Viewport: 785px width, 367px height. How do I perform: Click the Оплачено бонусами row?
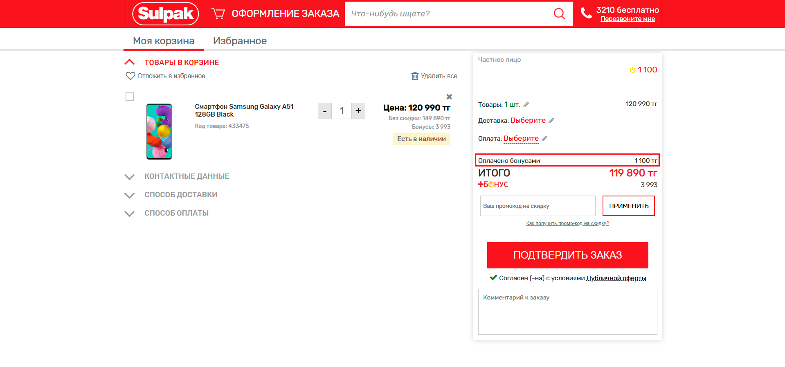(567, 160)
